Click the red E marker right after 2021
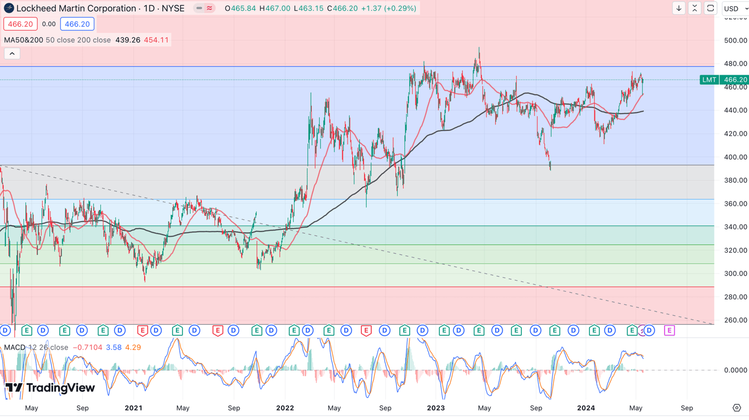The height and width of the screenshot is (420, 749). pos(143,331)
